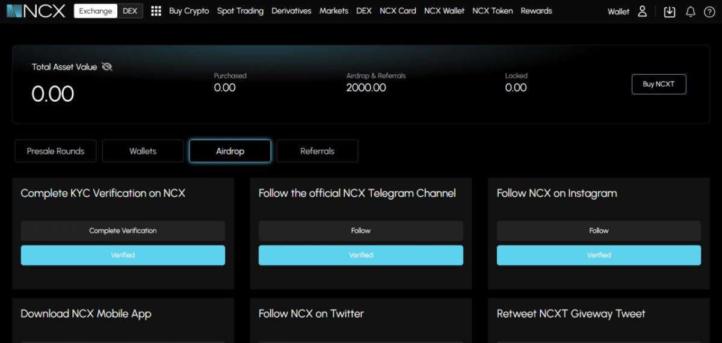Expand the Buy Crypto menu
The height and width of the screenshot is (343, 722).
[189, 11]
